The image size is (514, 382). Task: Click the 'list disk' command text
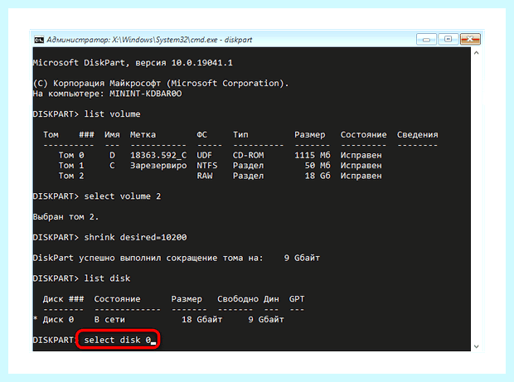[107, 278]
